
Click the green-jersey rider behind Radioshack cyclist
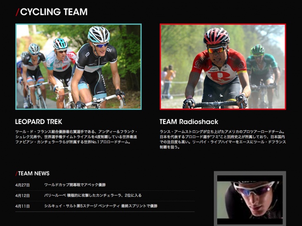[x=263, y=75]
